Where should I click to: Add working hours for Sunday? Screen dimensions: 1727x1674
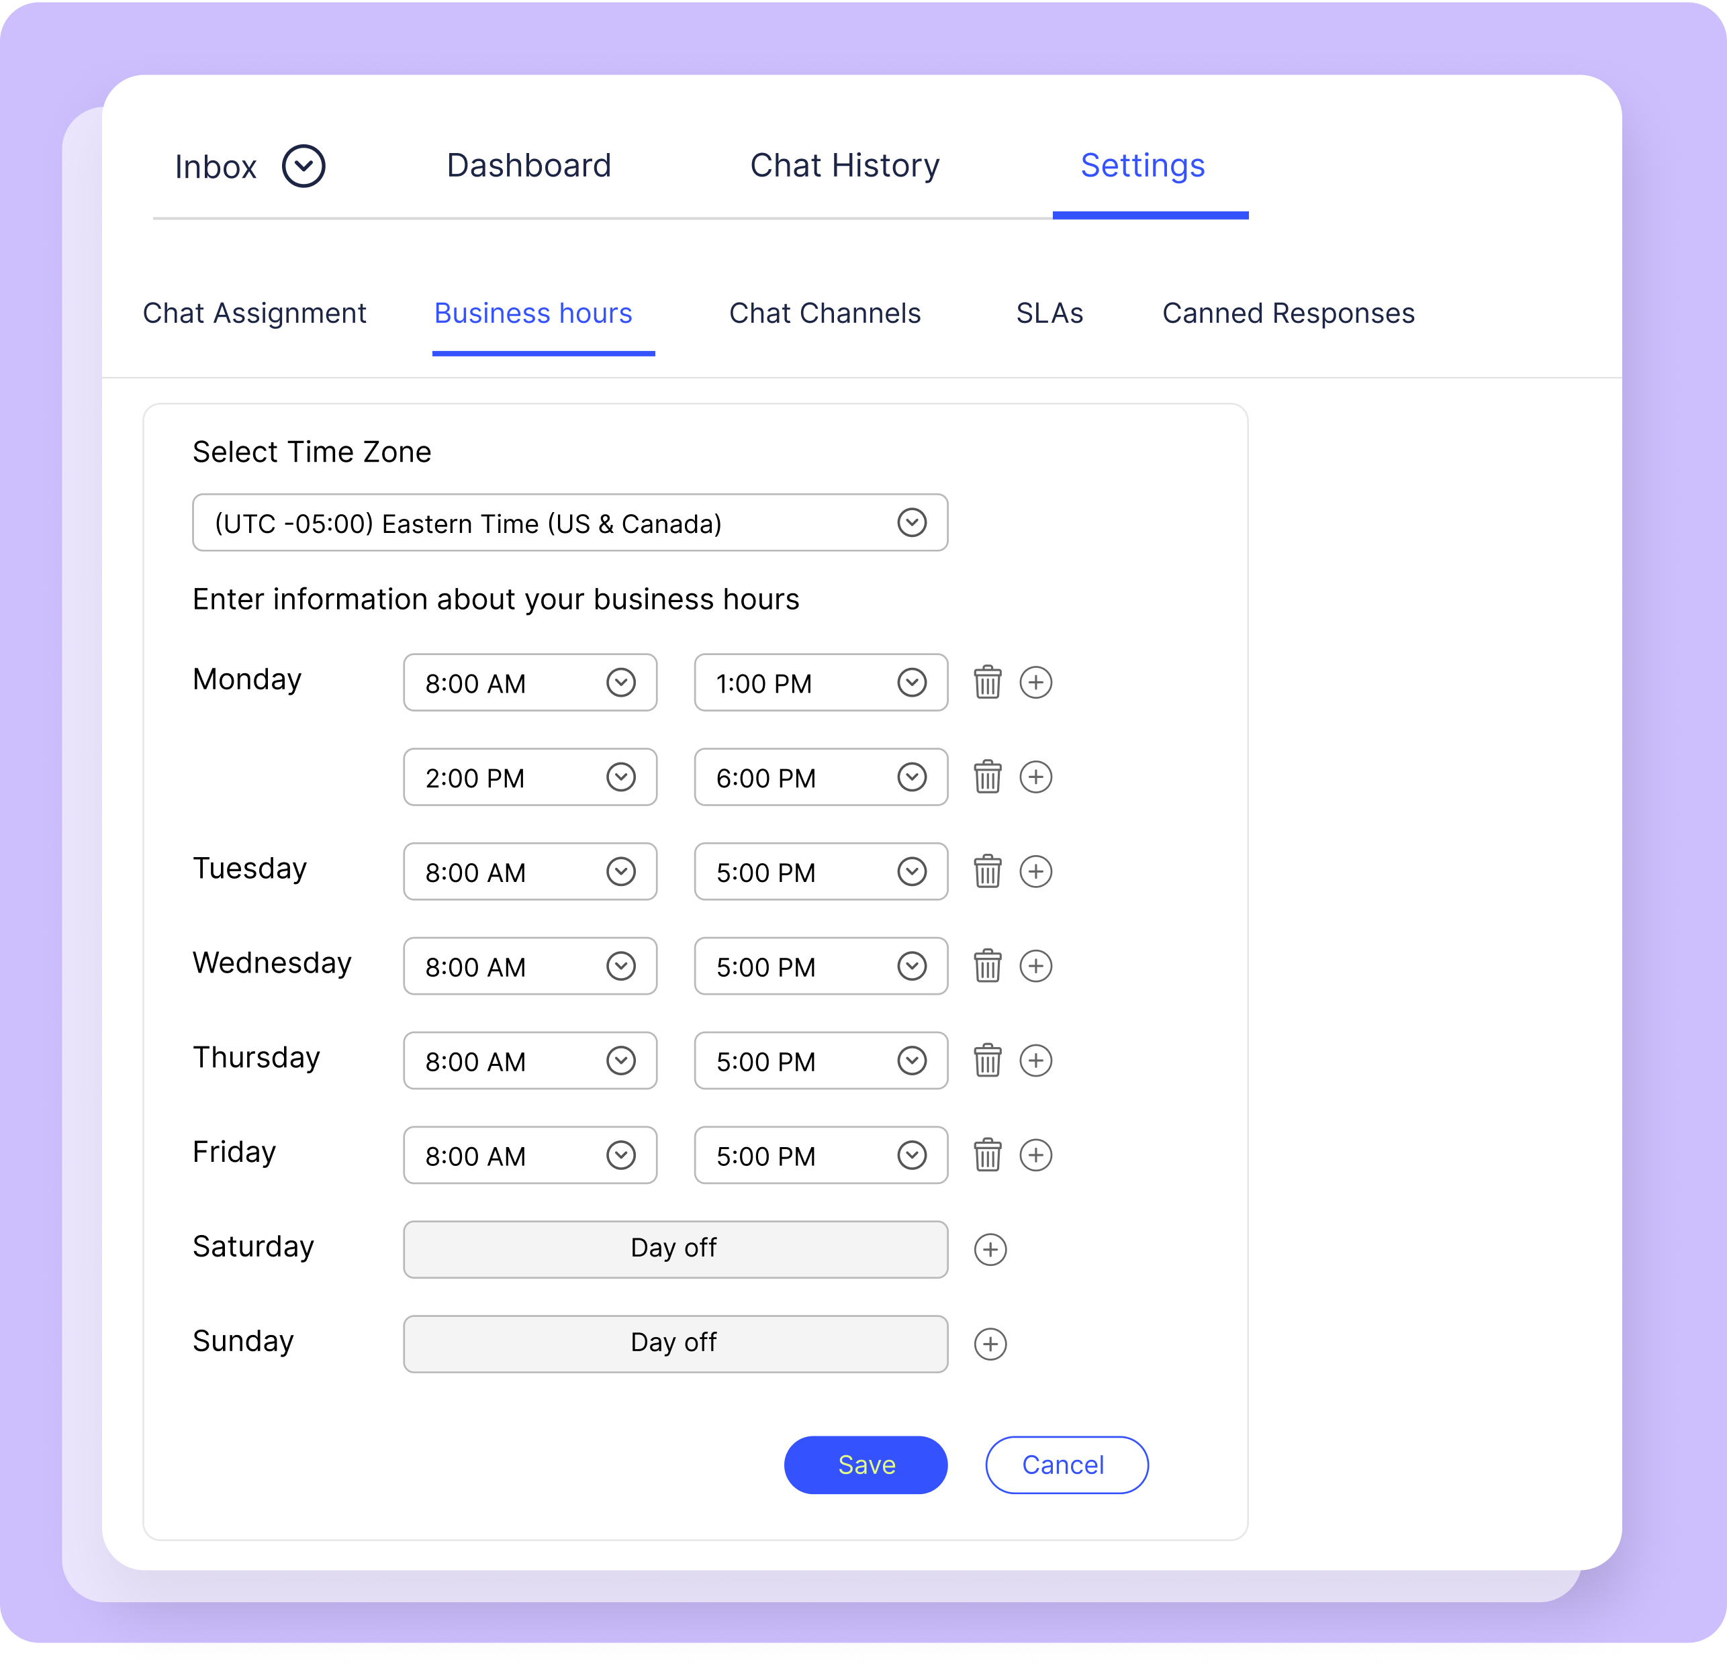(x=990, y=1344)
